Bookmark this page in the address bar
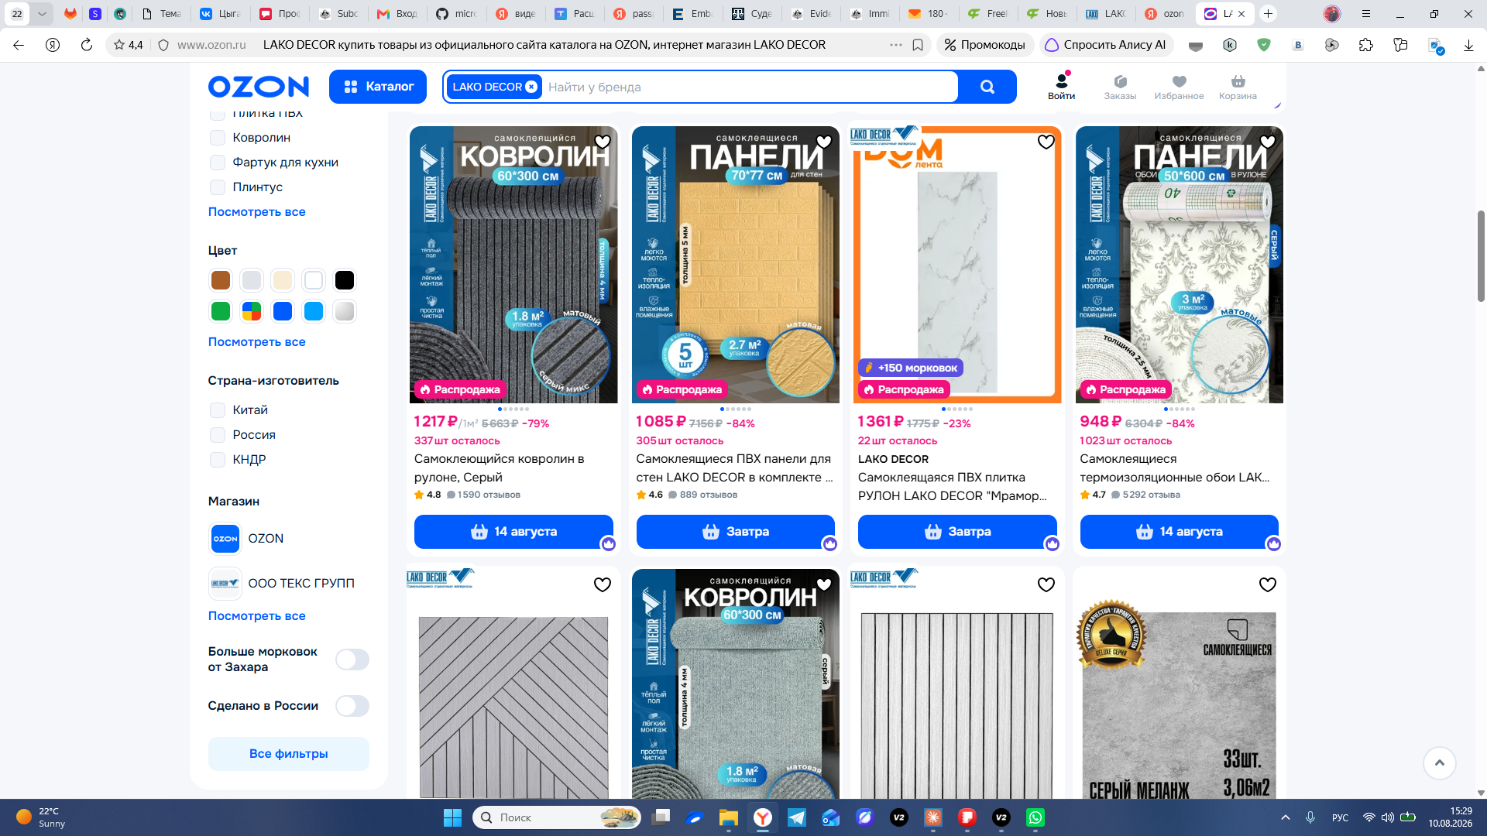Viewport: 1487px width, 836px height. click(x=918, y=45)
